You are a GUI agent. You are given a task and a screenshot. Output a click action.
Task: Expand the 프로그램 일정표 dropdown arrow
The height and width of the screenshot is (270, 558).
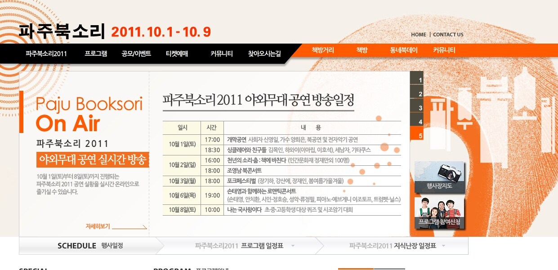293,246
